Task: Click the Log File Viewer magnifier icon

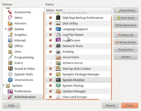Action: point(58,35)
